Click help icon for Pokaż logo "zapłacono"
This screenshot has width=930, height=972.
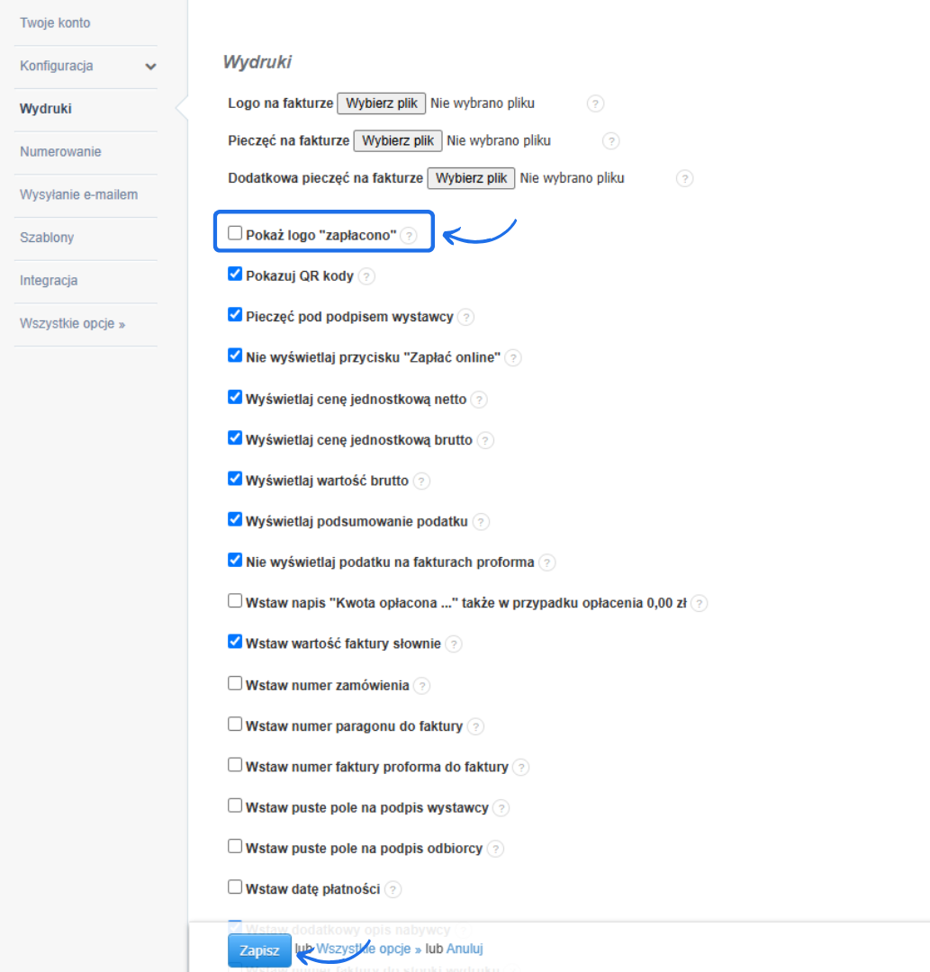(409, 236)
